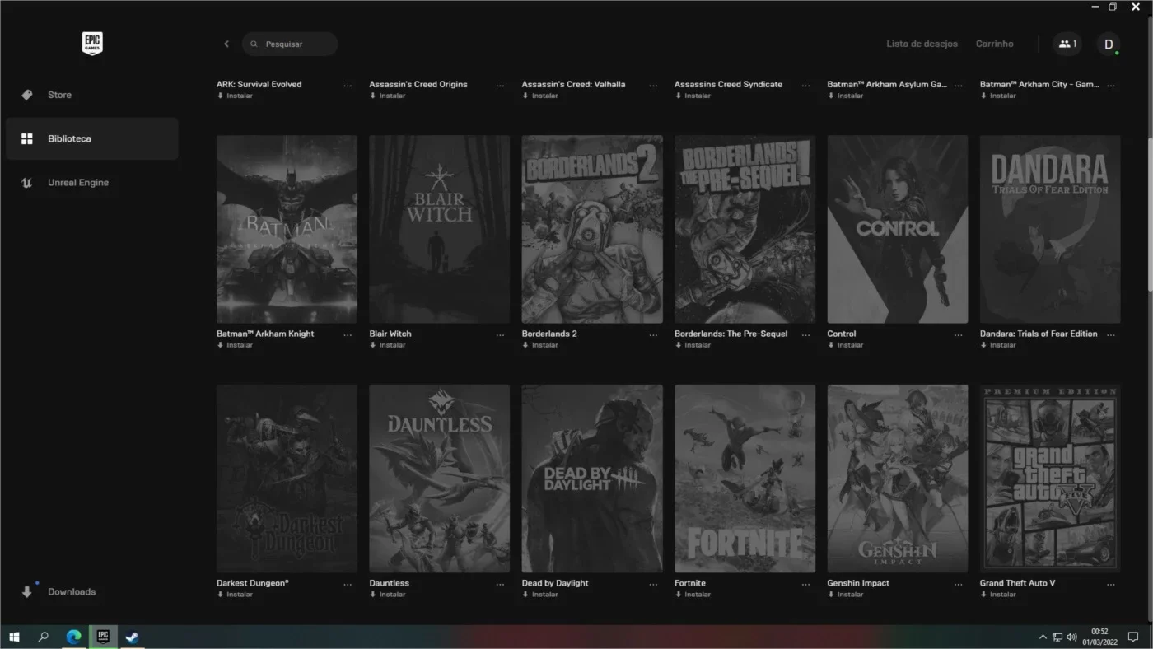Select the Dauntless cover art
This screenshot has width=1153, height=649.
click(440, 479)
